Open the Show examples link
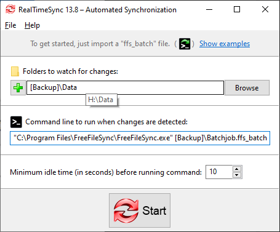Screen dimensions: 280x232 225,44
